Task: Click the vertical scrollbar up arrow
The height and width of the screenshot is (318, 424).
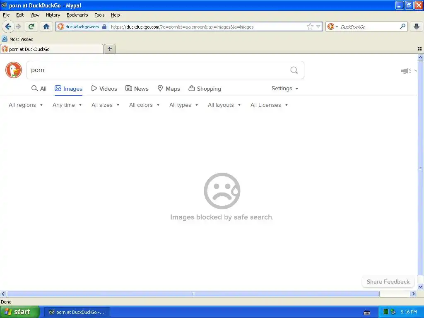Action: click(420, 57)
